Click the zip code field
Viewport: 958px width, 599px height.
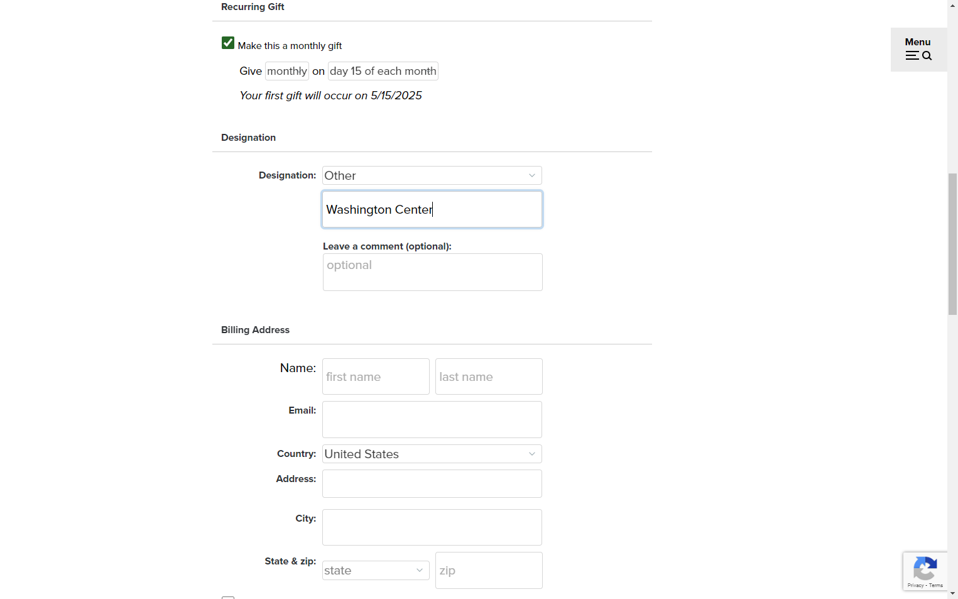489,570
